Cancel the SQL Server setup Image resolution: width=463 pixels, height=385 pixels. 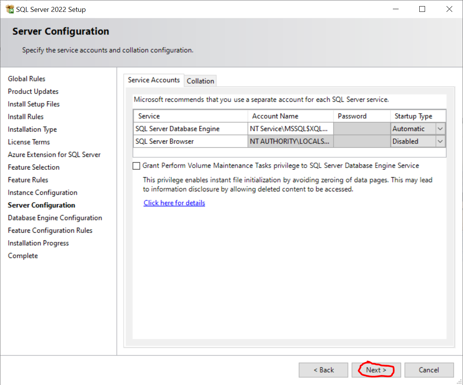429,370
